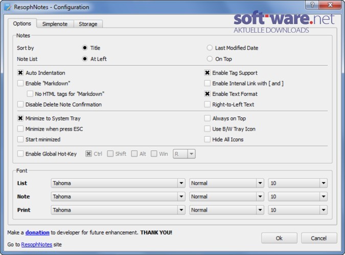Viewport: 345px width, 255px height.
Task: Click the Cancel button
Action: point(319,238)
